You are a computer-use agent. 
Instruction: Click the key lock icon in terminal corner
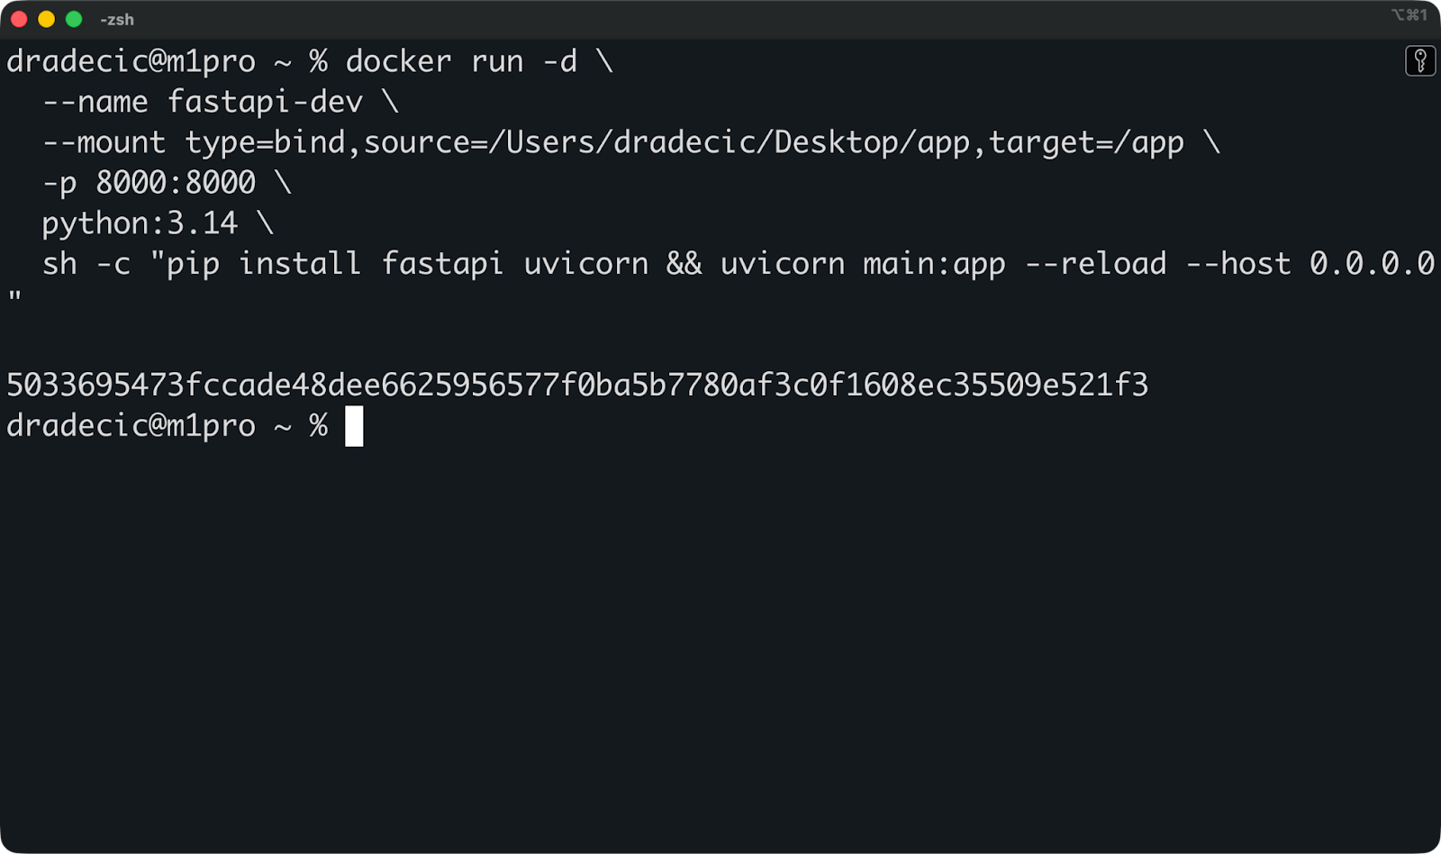[x=1422, y=61]
